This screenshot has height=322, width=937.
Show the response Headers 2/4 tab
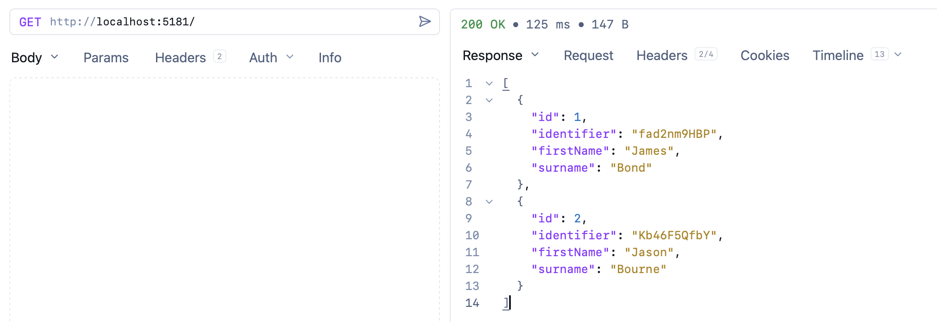(x=676, y=55)
